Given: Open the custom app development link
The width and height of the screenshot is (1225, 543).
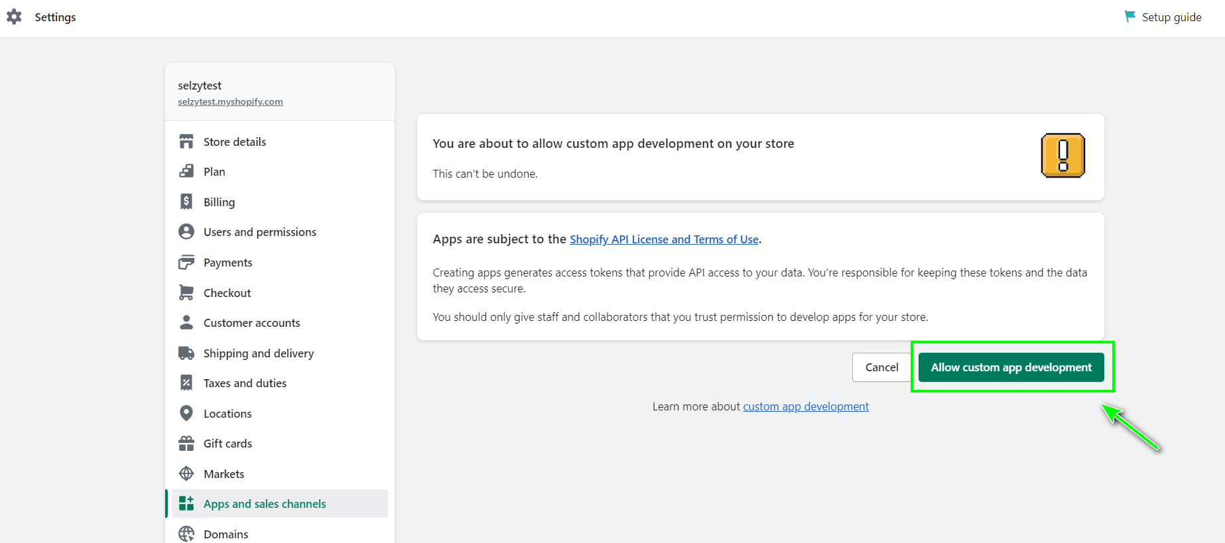Looking at the screenshot, I should pos(806,406).
